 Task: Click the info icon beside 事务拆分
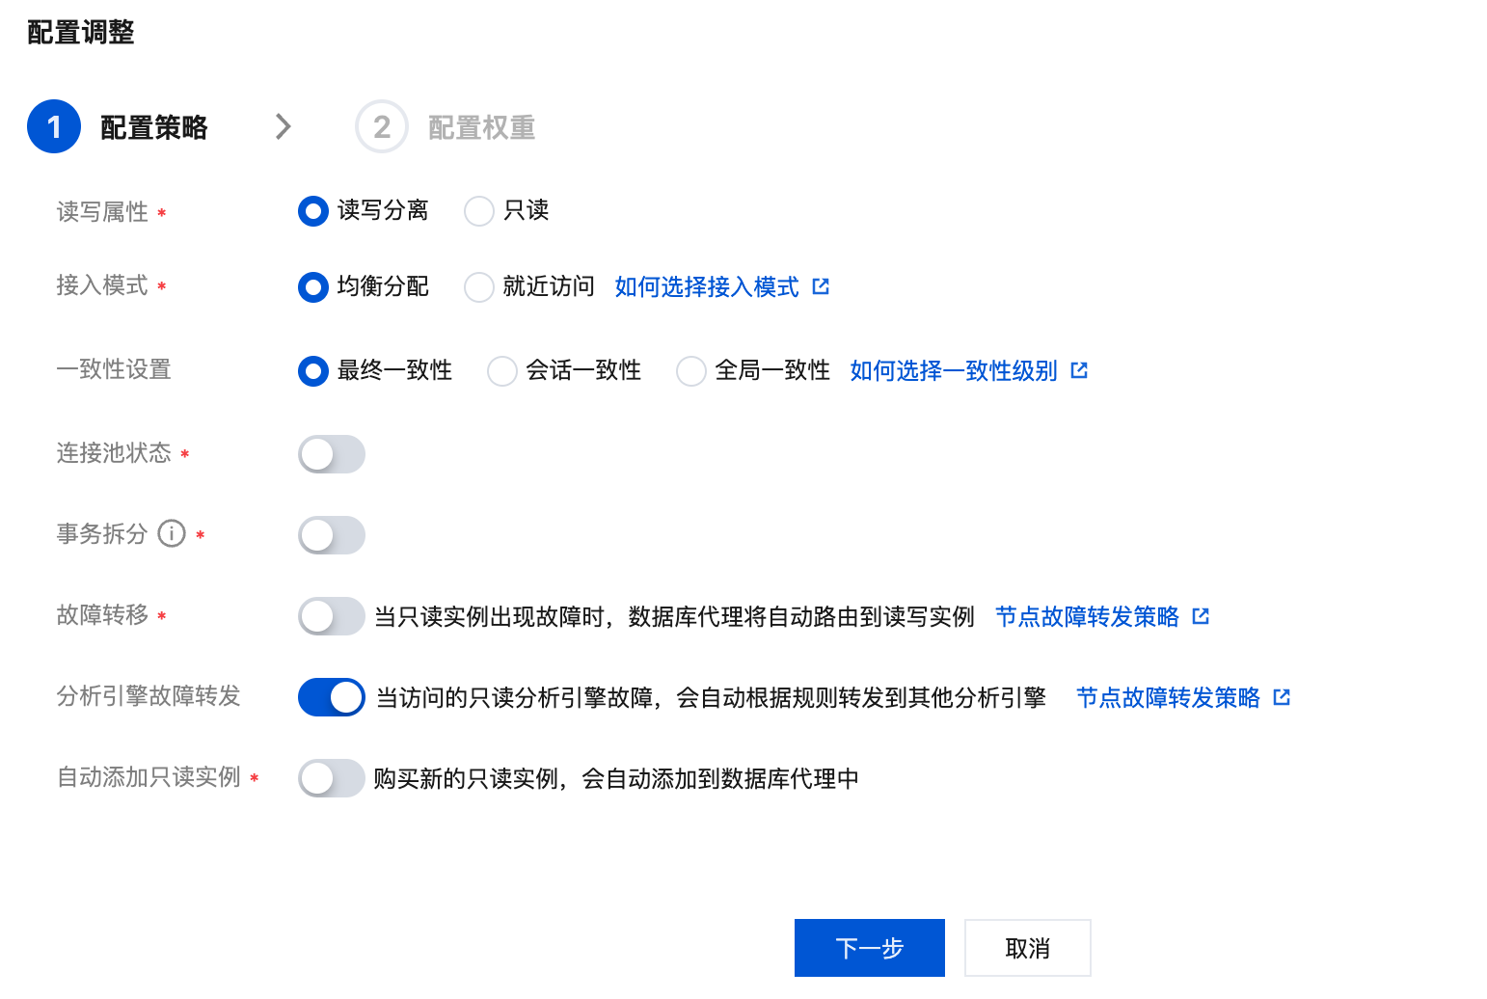tap(172, 533)
